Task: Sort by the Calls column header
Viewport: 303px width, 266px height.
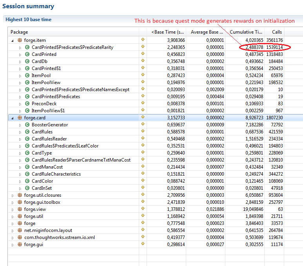Action: (x=274, y=32)
